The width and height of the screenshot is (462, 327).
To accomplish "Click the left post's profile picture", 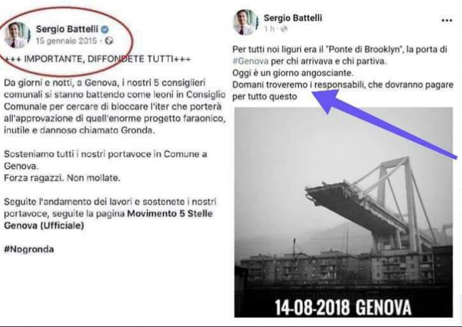I will [x=17, y=35].
